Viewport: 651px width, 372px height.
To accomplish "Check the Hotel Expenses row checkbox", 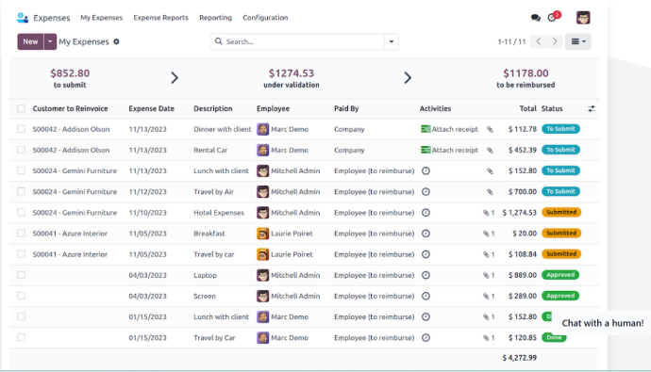I will point(21,213).
